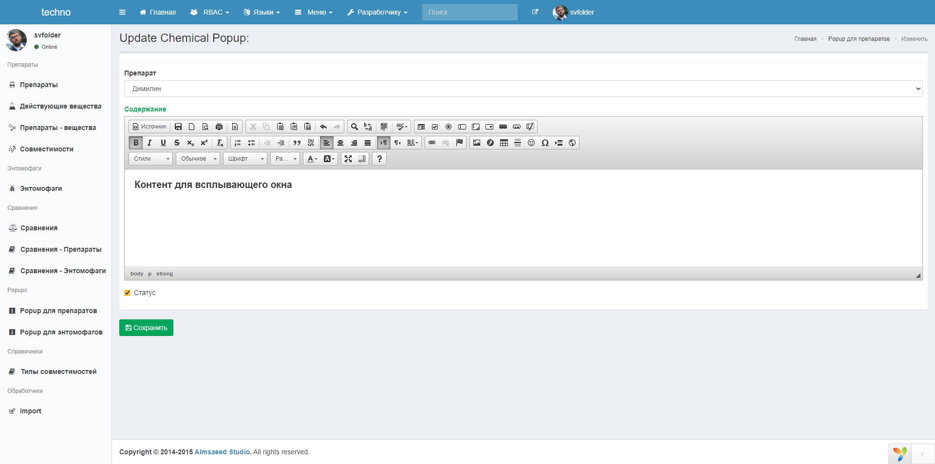Expand the Разработчику dropdown menu

[x=378, y=12]
